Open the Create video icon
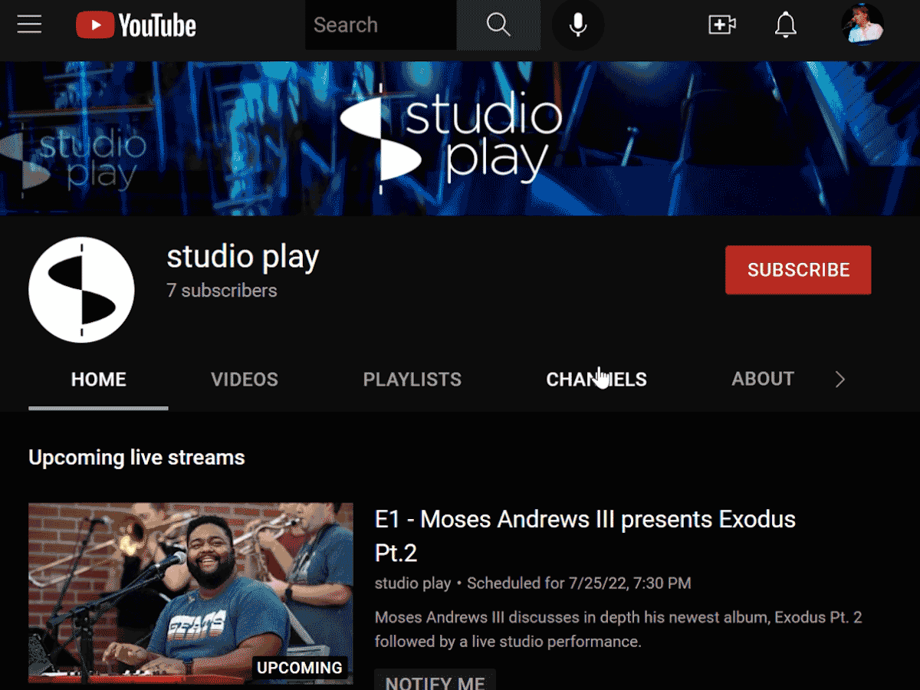Image resolution: width=920 pixels, height=690 pixels. tap(722, 25)
